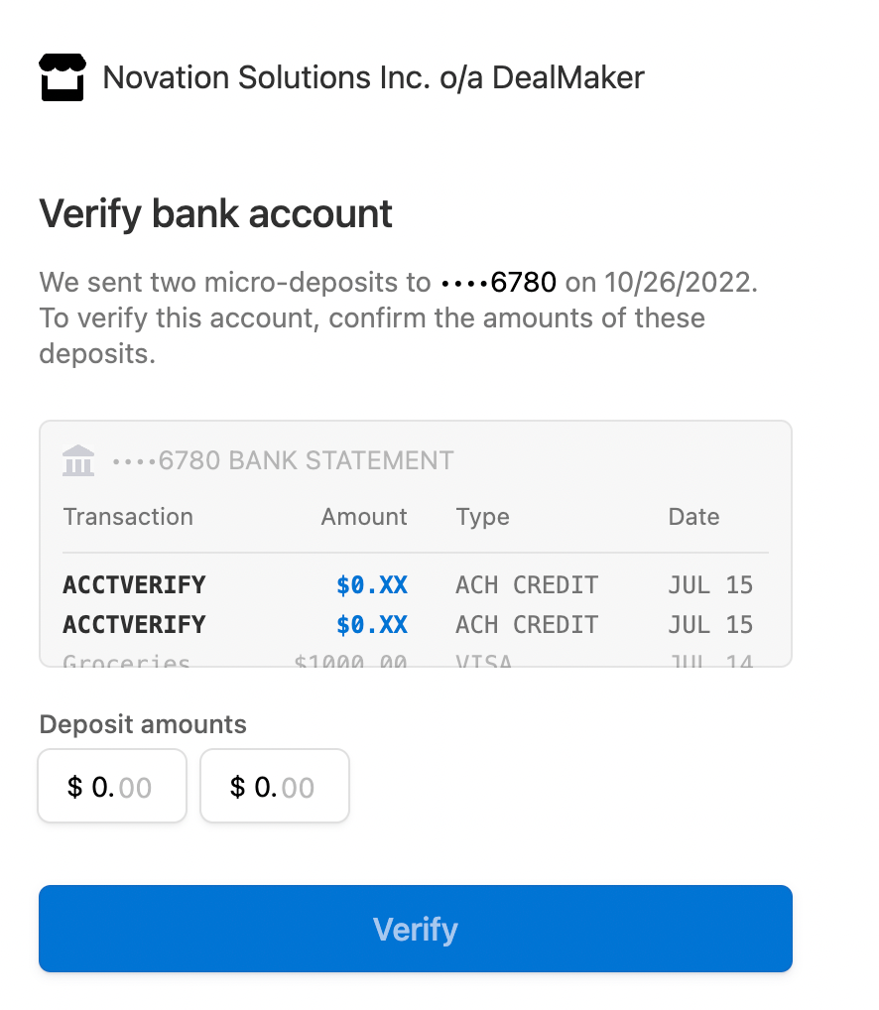Screen dimensions: 879x1010
Task: Click the second $0.XX amount
Action: [x=372, y=624]
